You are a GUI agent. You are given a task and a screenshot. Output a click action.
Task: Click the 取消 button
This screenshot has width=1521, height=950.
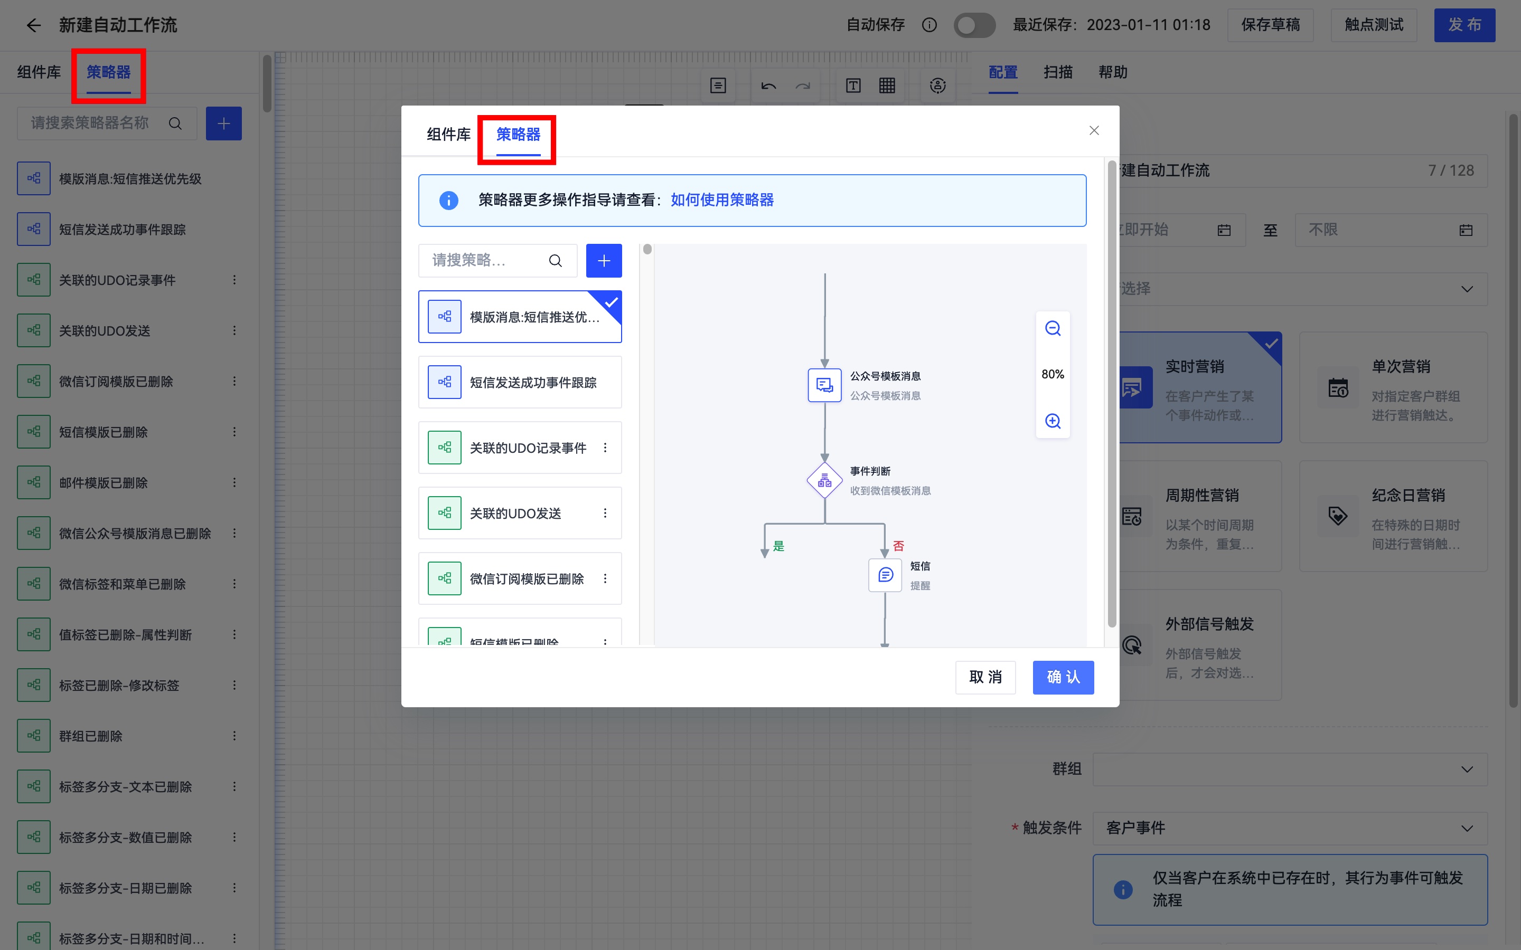pos(985,677)
